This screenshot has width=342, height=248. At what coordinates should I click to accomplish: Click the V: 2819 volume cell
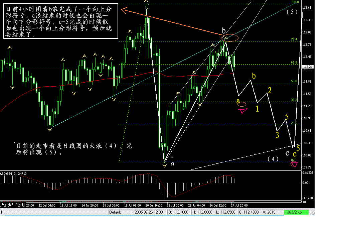269,212
